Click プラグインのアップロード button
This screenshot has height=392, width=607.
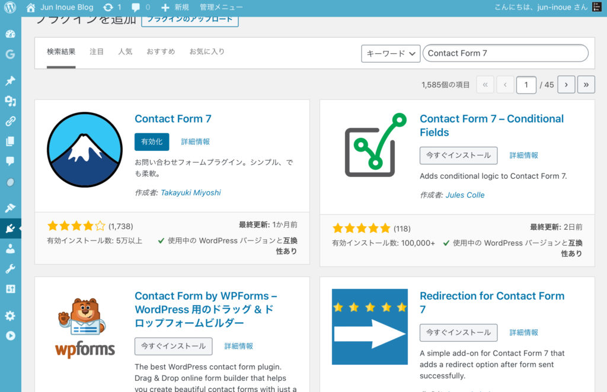pos(190,20)
